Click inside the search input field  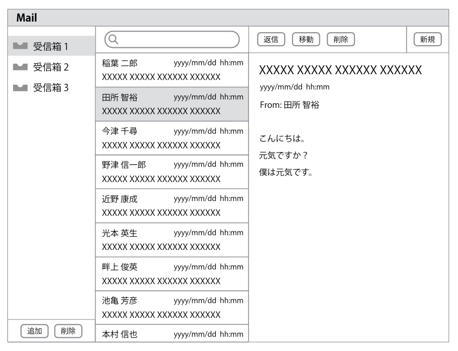(176, 39)
